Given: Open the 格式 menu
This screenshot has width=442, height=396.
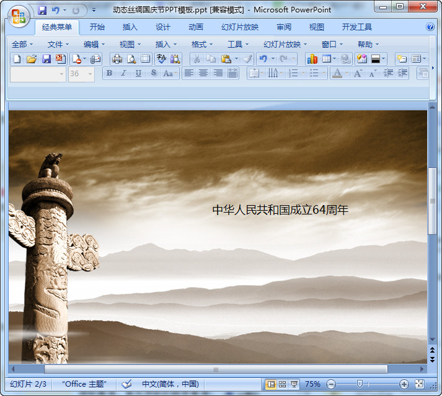Looking at the screenshot, I should click(x=201, y=44).
